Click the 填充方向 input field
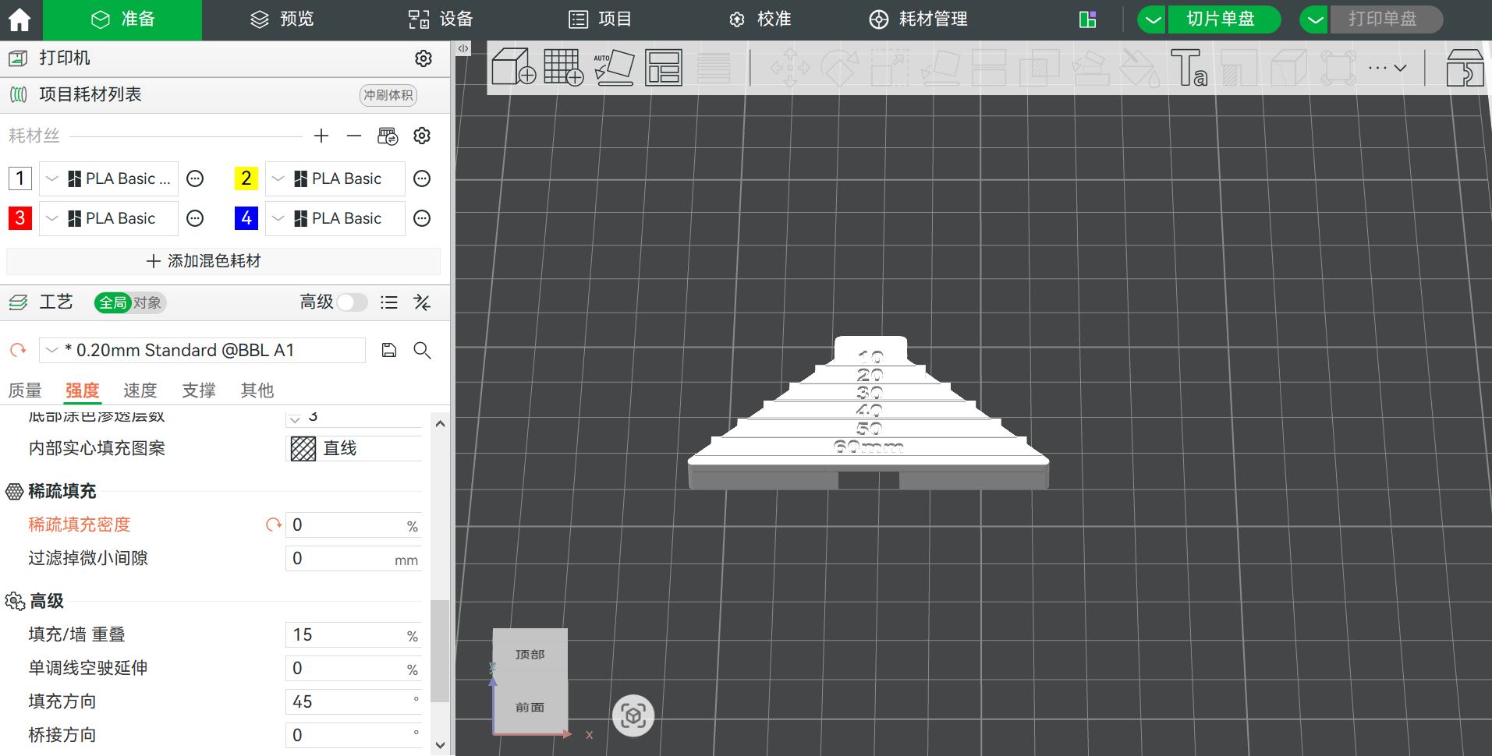Screen dimensions: 1492x756 [x=354, y=701]
